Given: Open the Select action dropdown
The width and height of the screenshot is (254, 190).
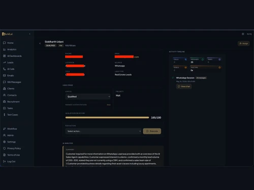Looking at the screenshot, I should click(103, 131).
